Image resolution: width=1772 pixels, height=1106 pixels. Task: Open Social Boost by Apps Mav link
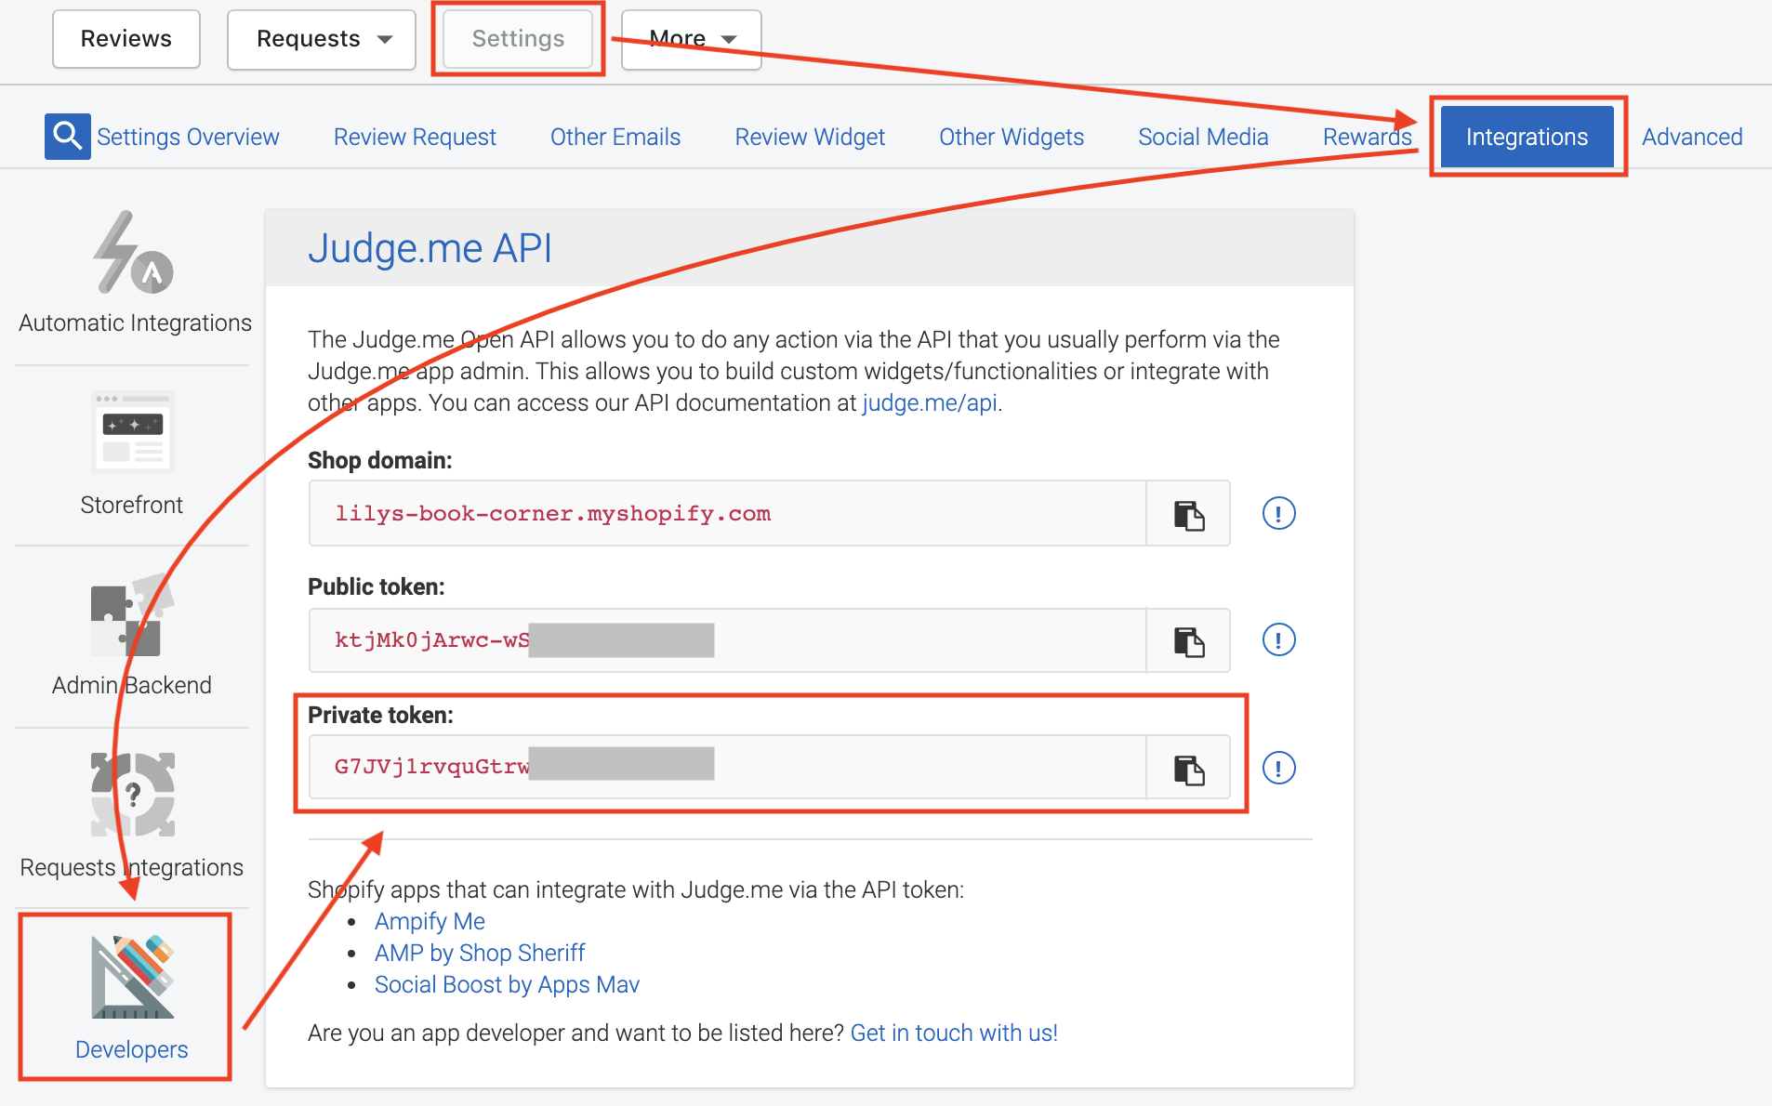click(507, 984)
